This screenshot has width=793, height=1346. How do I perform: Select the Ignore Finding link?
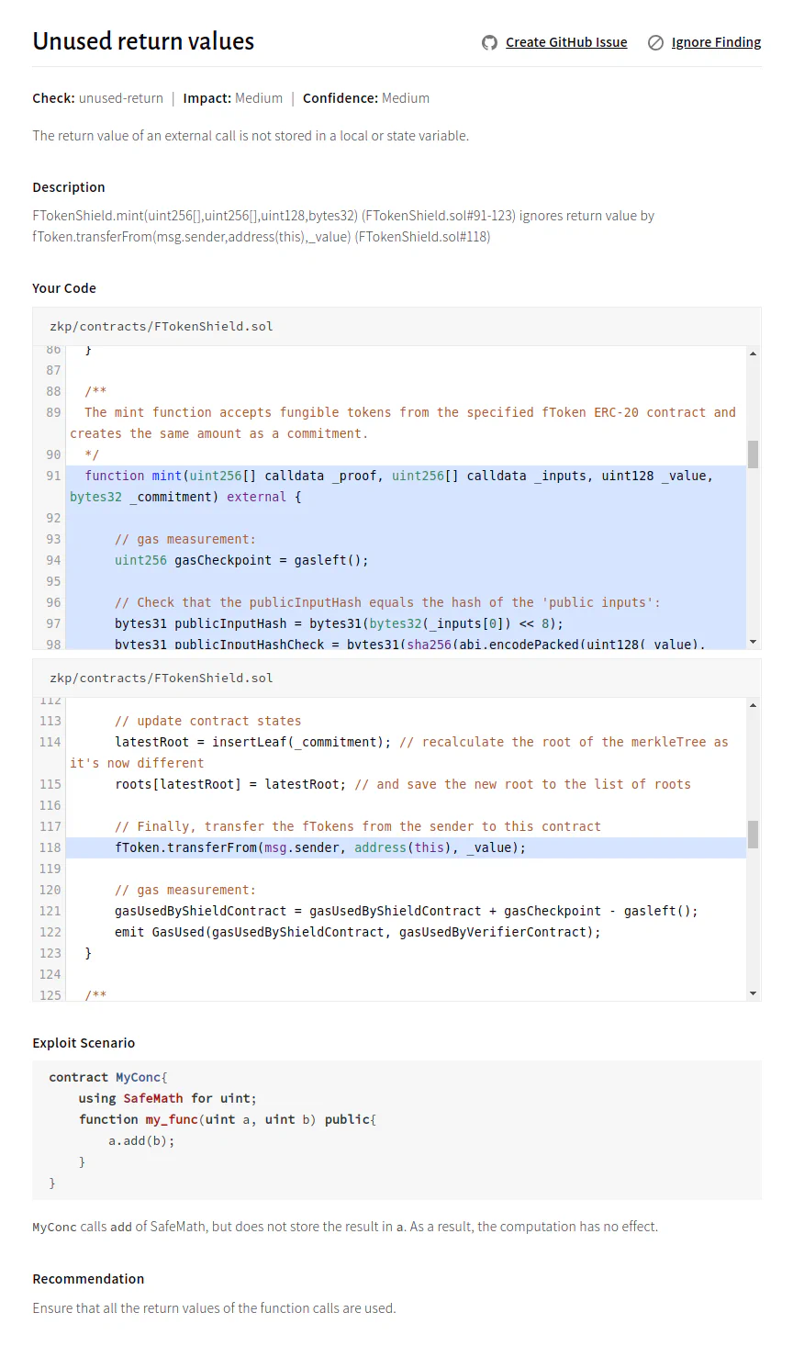[716, 42]
